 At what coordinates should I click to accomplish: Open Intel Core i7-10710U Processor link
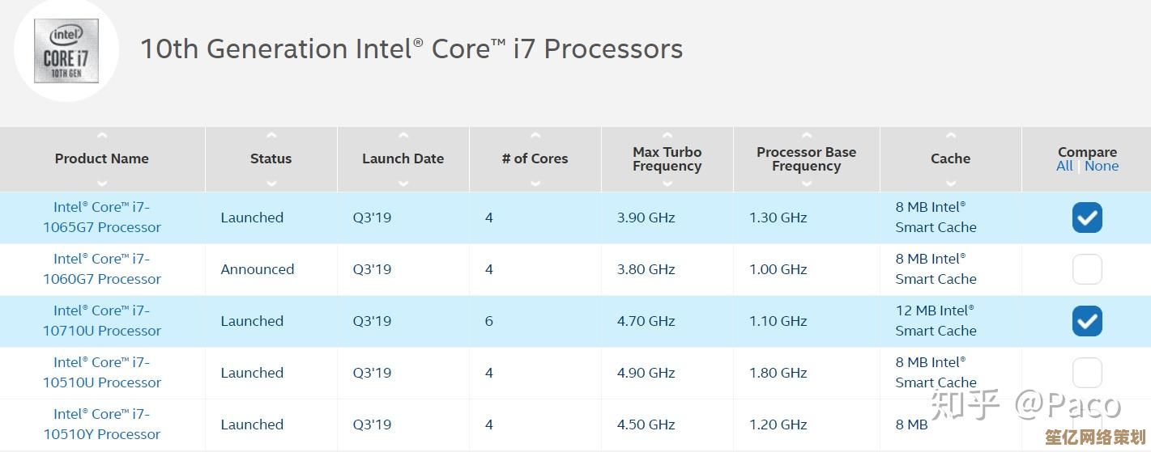(x=102, y=321)
